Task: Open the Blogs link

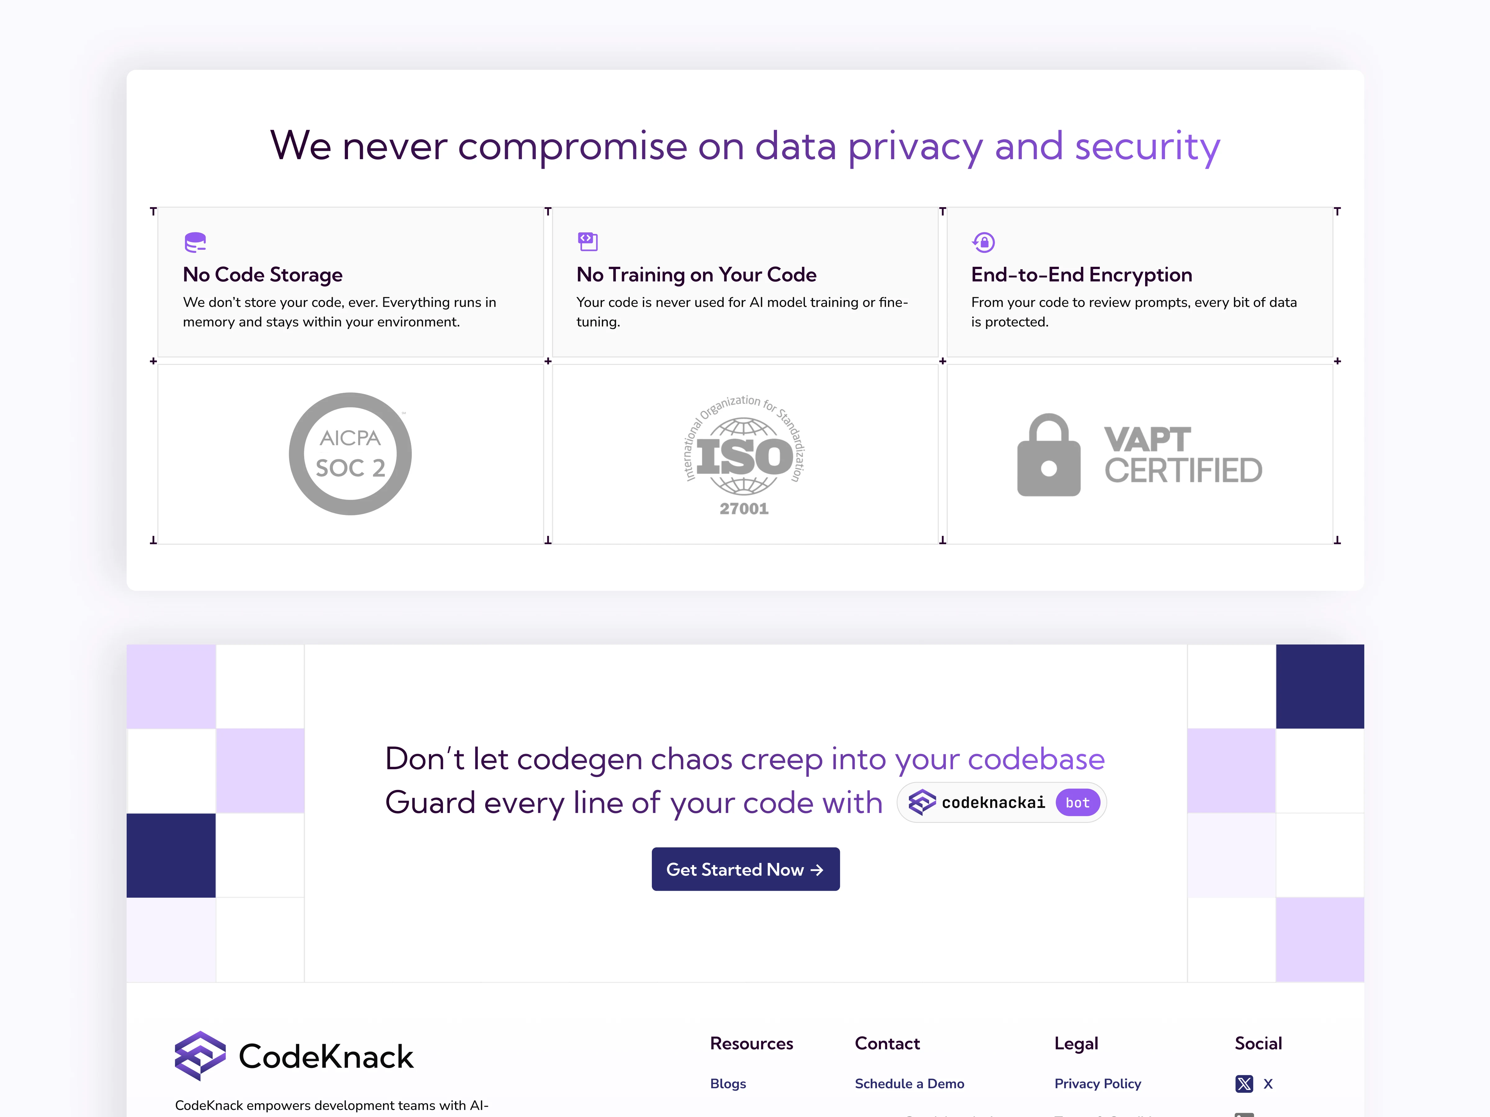Action: 728,1083
